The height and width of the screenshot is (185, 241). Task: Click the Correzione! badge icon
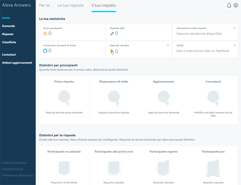point(213,97)
